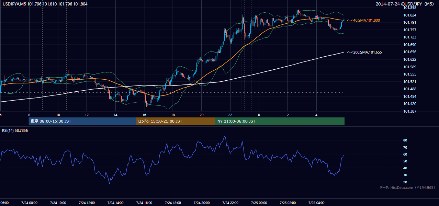Click the RSI(14) 58.7856 indicator label

(x=15, y=130)
